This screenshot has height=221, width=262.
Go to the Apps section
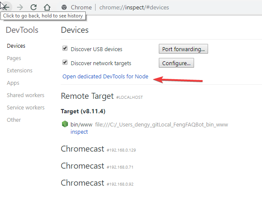13,83
